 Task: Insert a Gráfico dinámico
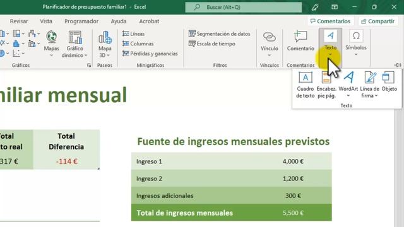[74, 44]
